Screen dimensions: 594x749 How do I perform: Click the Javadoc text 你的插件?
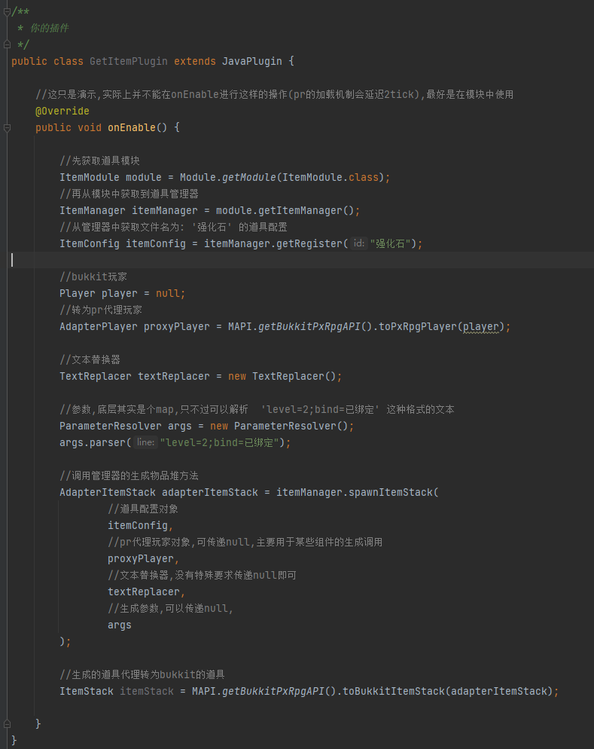(x=50, y=28)
